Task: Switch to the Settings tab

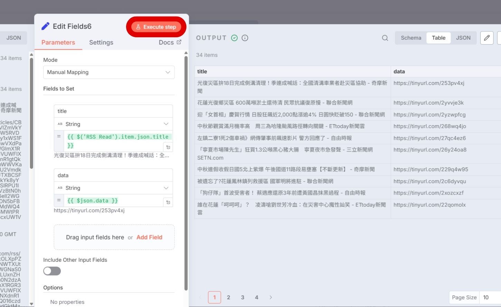Action: [x=101, y=42]
